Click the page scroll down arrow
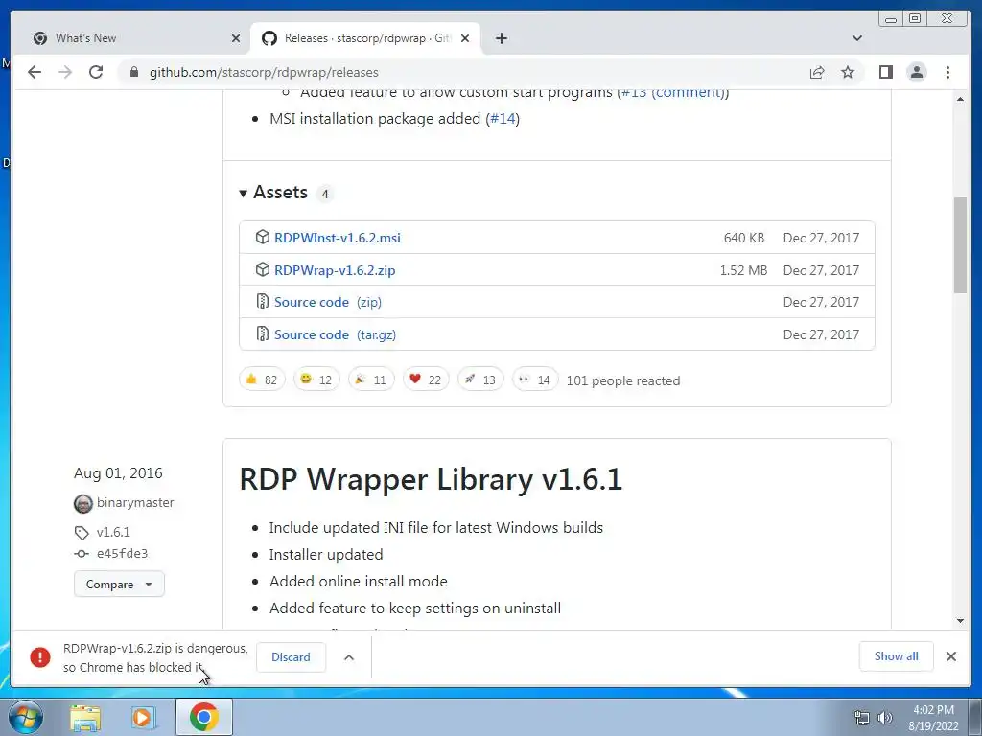 pos(960,621)
